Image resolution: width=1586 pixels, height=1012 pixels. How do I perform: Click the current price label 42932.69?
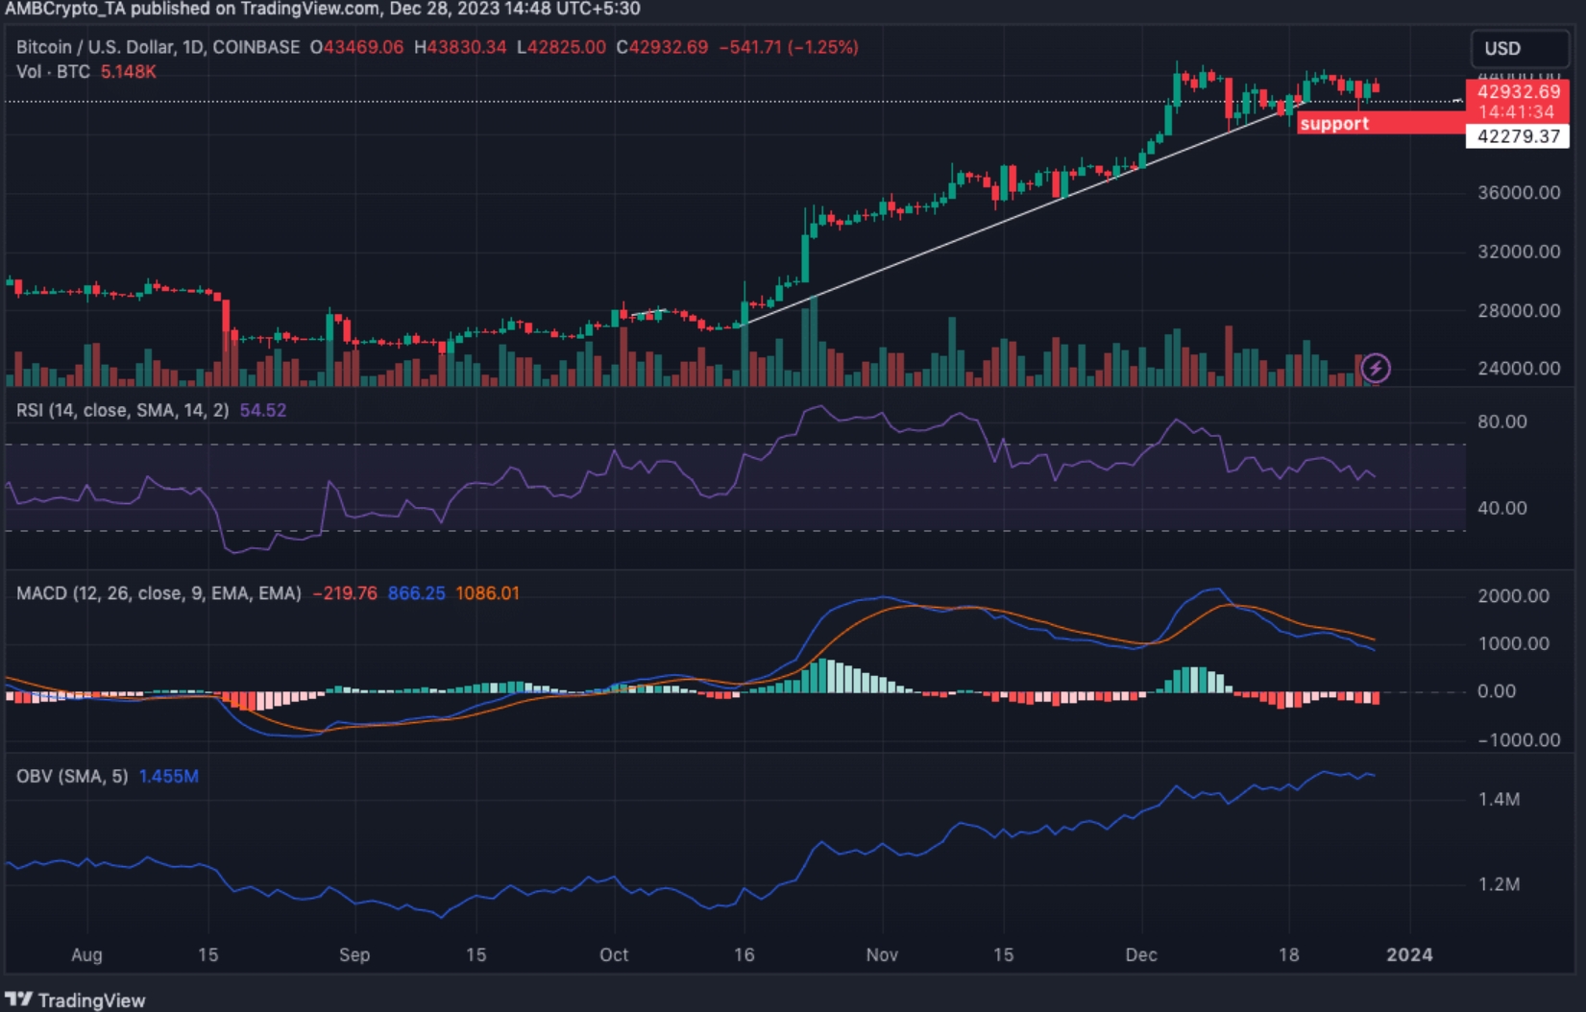tap(1518, 91)
